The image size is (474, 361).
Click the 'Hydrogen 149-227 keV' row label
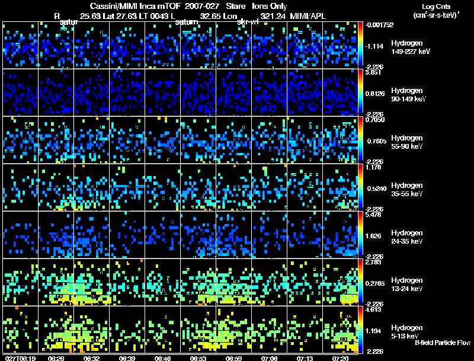[411, 47]
